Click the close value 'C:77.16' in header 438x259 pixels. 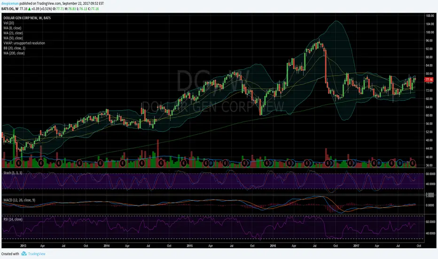tap(94, 9)
